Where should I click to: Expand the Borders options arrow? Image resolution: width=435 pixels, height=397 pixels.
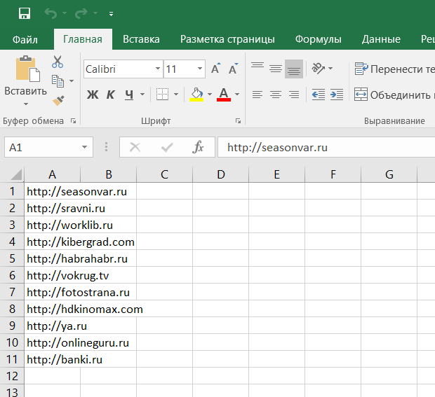[176, 95]
